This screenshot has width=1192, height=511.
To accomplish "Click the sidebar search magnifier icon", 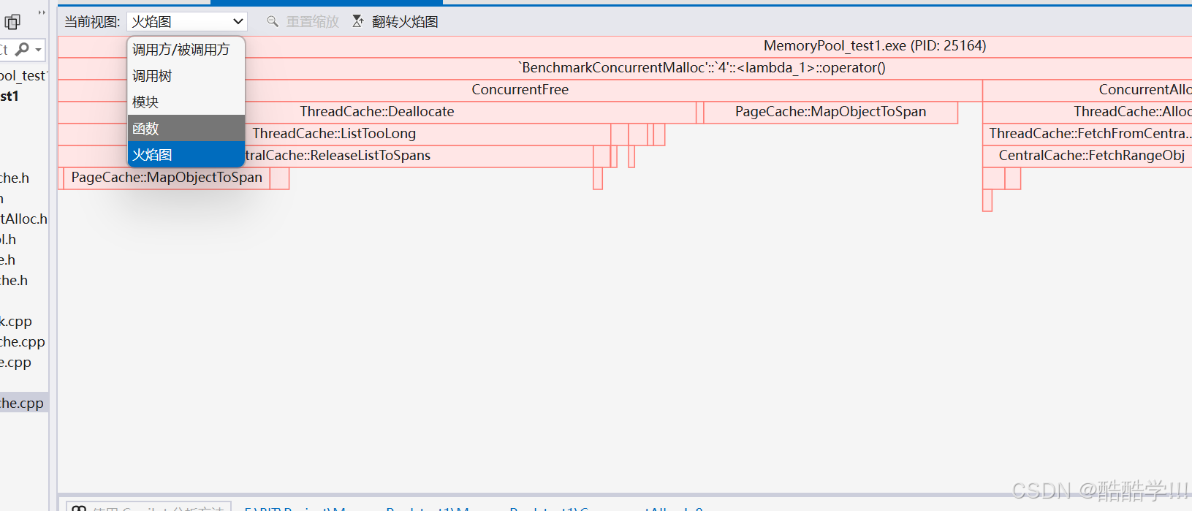I will point(23,49).
